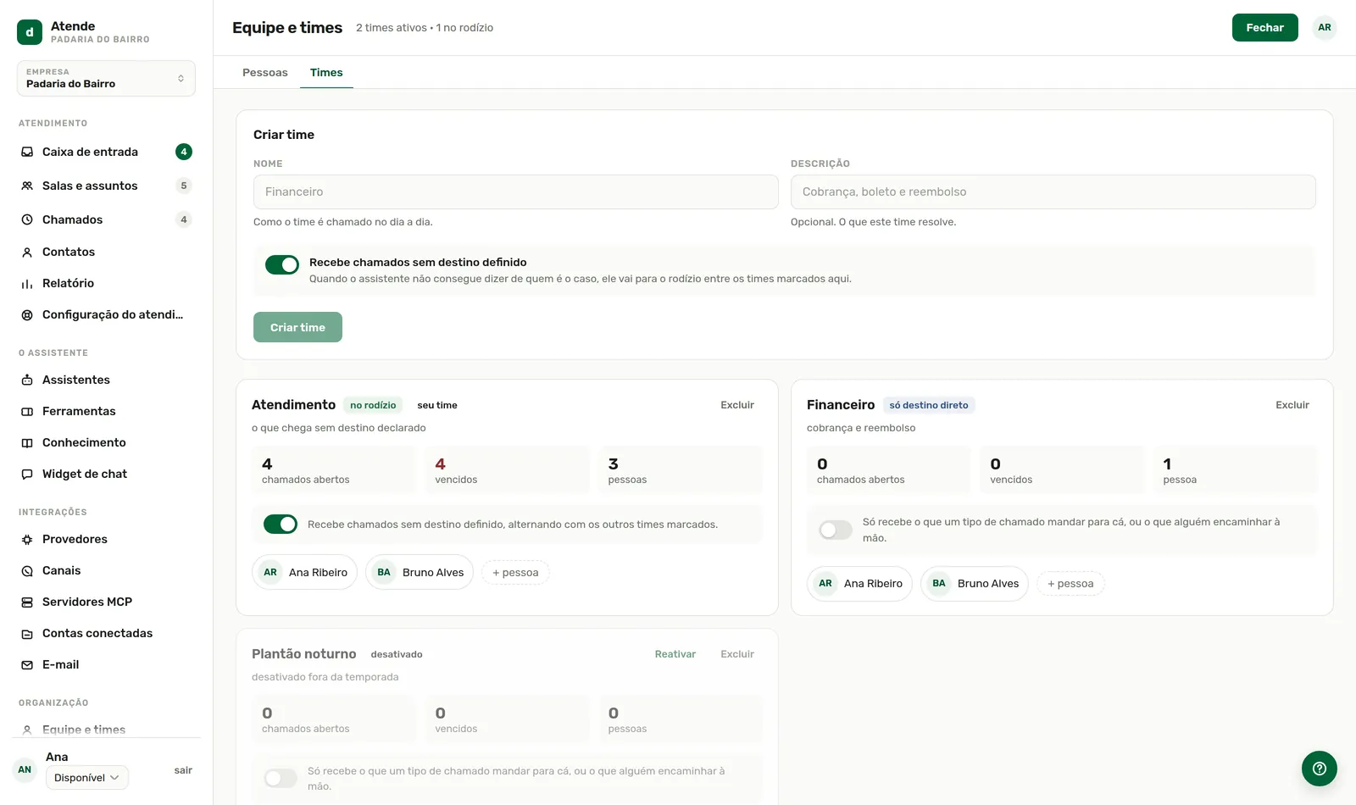
Task: Select the Times tab
Action: [x=326, y=72]
